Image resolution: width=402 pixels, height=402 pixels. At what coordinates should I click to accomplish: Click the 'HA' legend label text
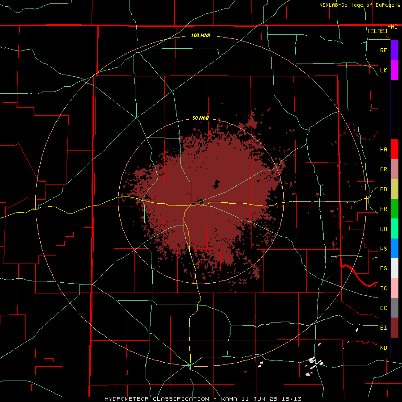384,150
